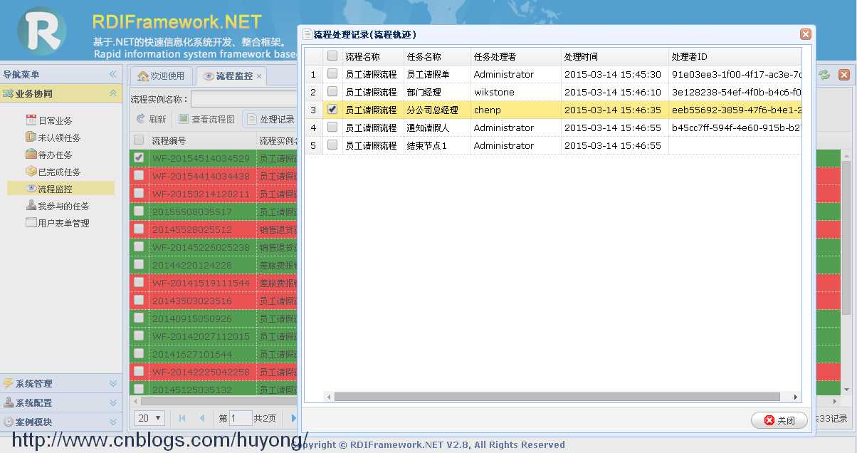Viewport: 857px width, 453px height.
Task: Open the 用户表单管理 form icon
Action: (x=31, y=223)
